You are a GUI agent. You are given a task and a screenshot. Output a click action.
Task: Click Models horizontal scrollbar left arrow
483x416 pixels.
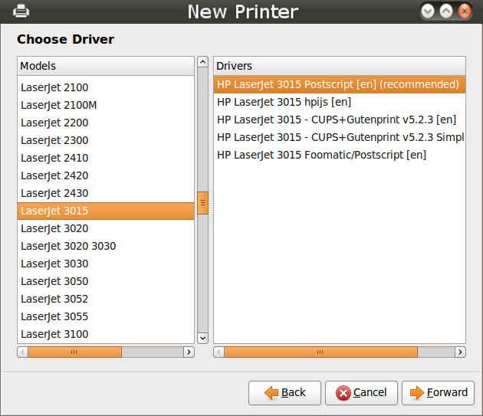coord(22,352)
